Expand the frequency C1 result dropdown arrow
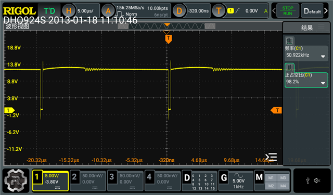 click(323, 57)
